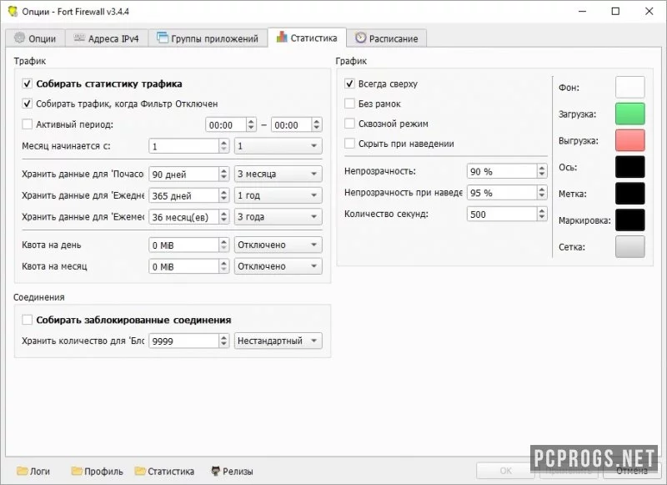Open Квота на день Отключено dropdown
667x485 pixels.
pyautogui.click(x=278, y=245)
